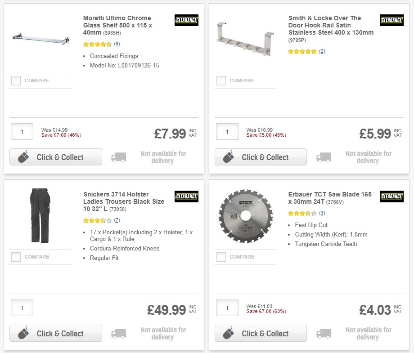Click the Clearance badge on Smith & Locke hook rail

[391, 20]
